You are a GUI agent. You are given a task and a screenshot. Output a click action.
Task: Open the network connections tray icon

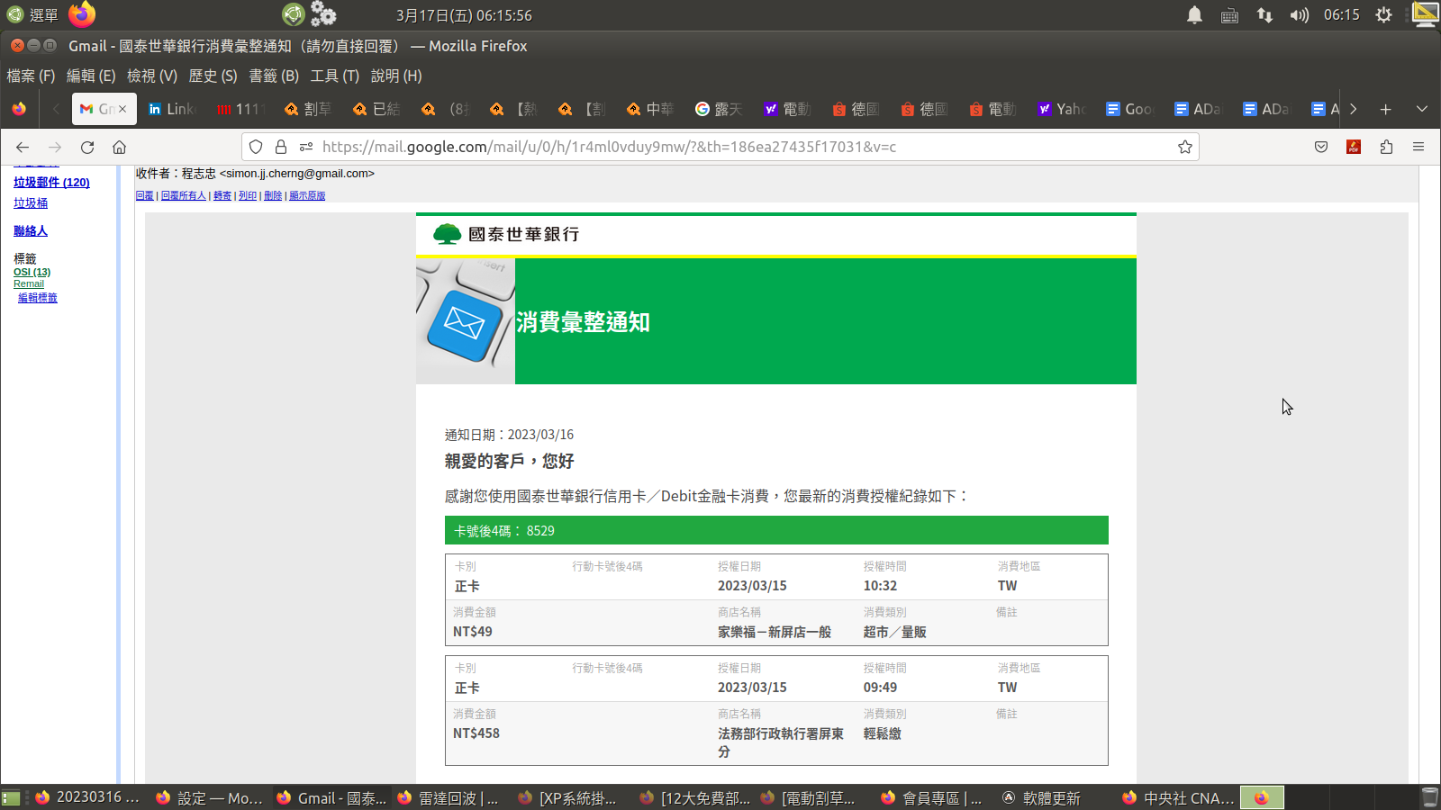(1264, 15)
